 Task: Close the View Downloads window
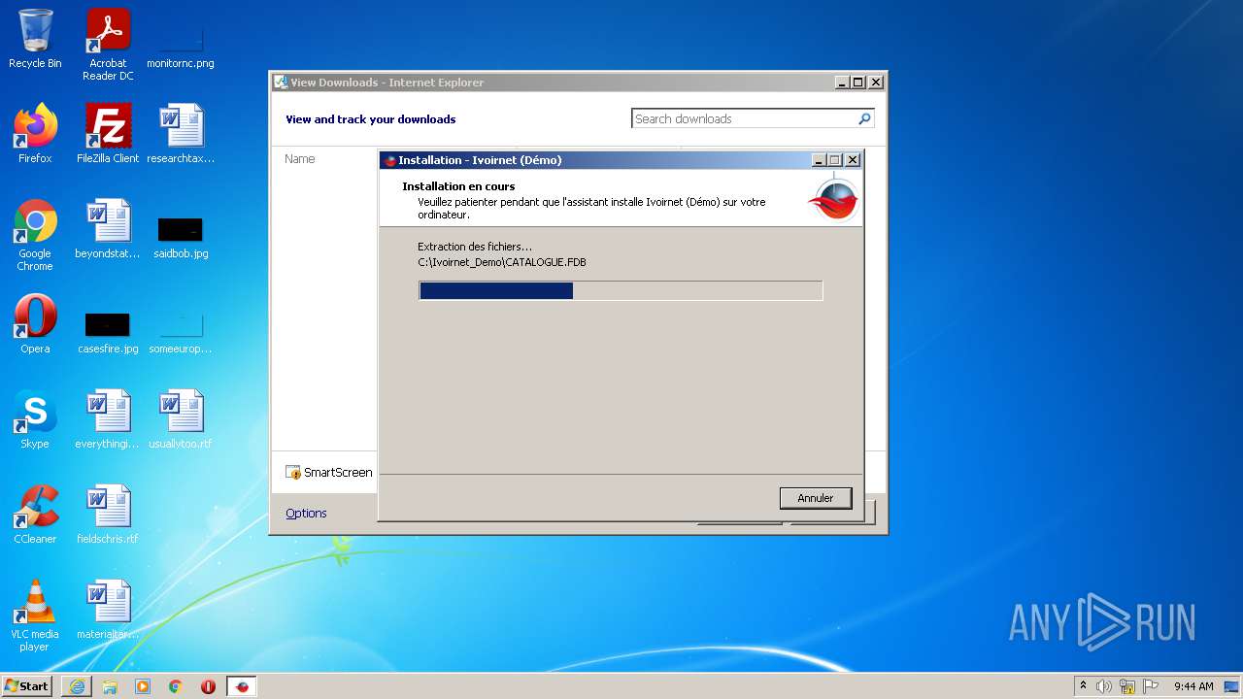875,83
